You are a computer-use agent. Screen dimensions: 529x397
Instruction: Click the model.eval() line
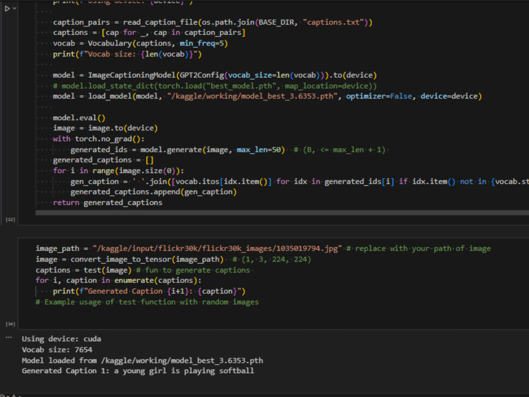tap(79, 118)
